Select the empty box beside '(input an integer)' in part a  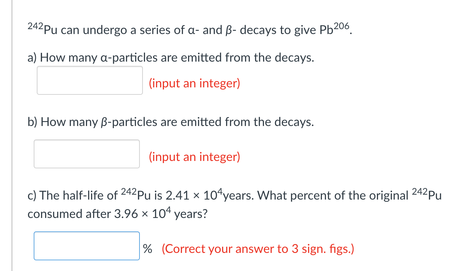tap(90, 80)
